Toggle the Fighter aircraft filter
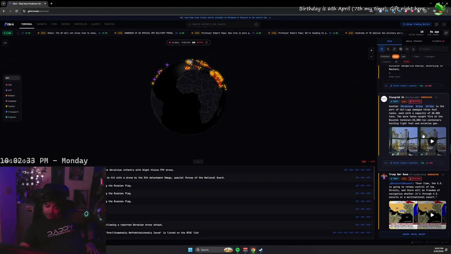451x254 pixels. [x=11, y=117]
